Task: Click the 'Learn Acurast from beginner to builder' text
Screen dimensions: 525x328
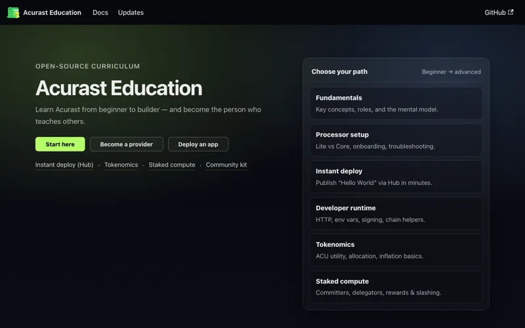Action: [x=148, y=115]
